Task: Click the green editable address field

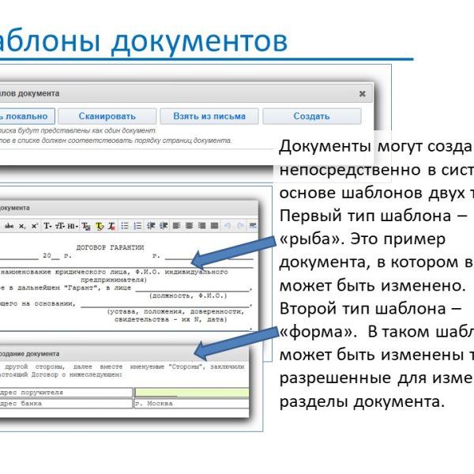Action: click(190, 392)
